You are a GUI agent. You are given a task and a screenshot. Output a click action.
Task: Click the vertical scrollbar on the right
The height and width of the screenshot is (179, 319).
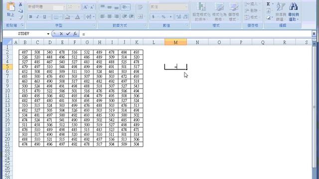click(315, 107)
